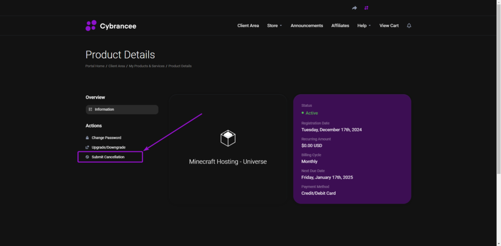The image size is (501, 246).
Task: Click 'Minecraft Hosting - Universe' product name
Action: tap(228, 162)
